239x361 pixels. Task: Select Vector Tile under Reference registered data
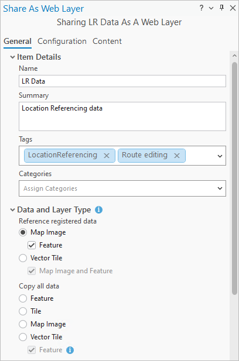pos(23,258)
